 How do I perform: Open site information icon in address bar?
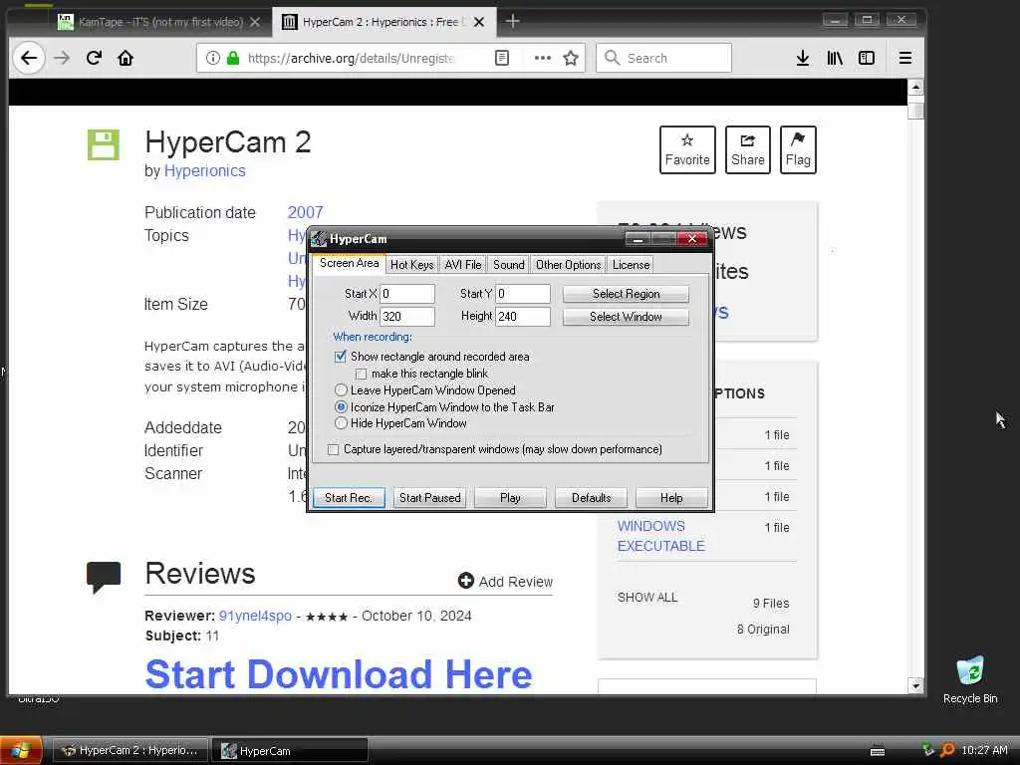click(213, 58)
